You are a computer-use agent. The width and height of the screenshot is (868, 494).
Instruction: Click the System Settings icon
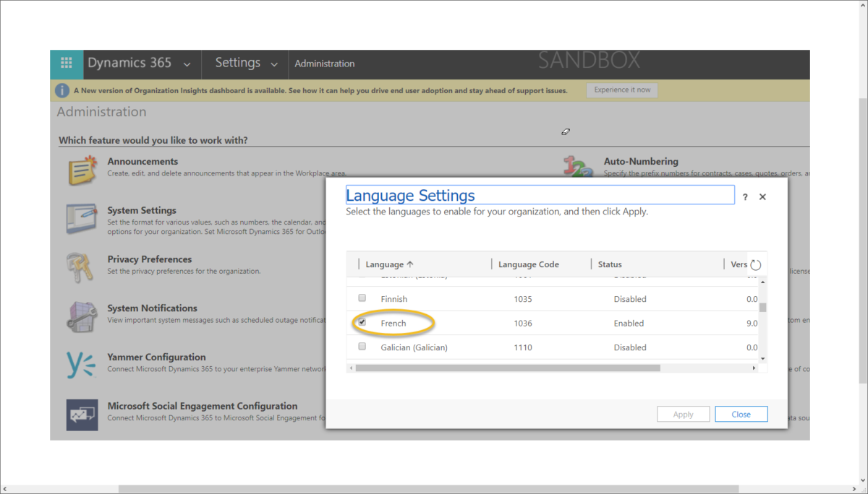coord(82,219)
